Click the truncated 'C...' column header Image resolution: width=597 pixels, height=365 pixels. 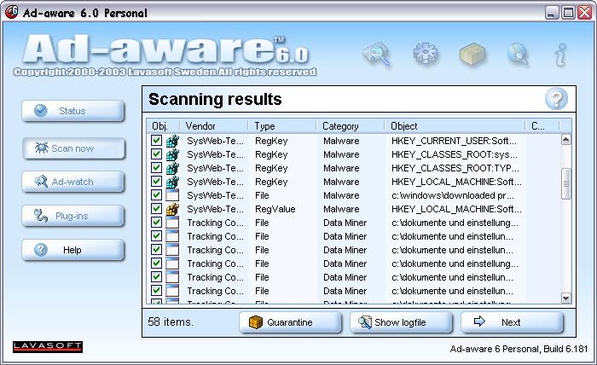click(542, 126)
